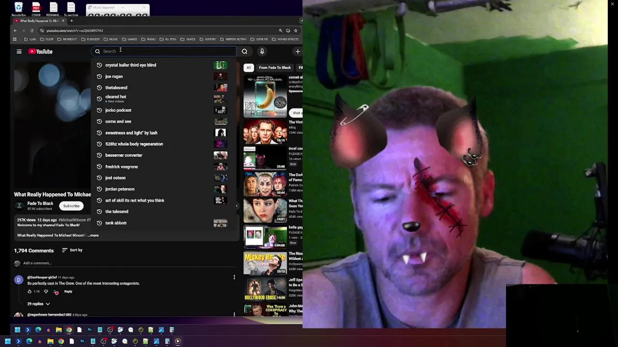Screen dimensions: 618x347
Task: Open the SLEEP bookmarks folder
Action: tap(47, 39)
